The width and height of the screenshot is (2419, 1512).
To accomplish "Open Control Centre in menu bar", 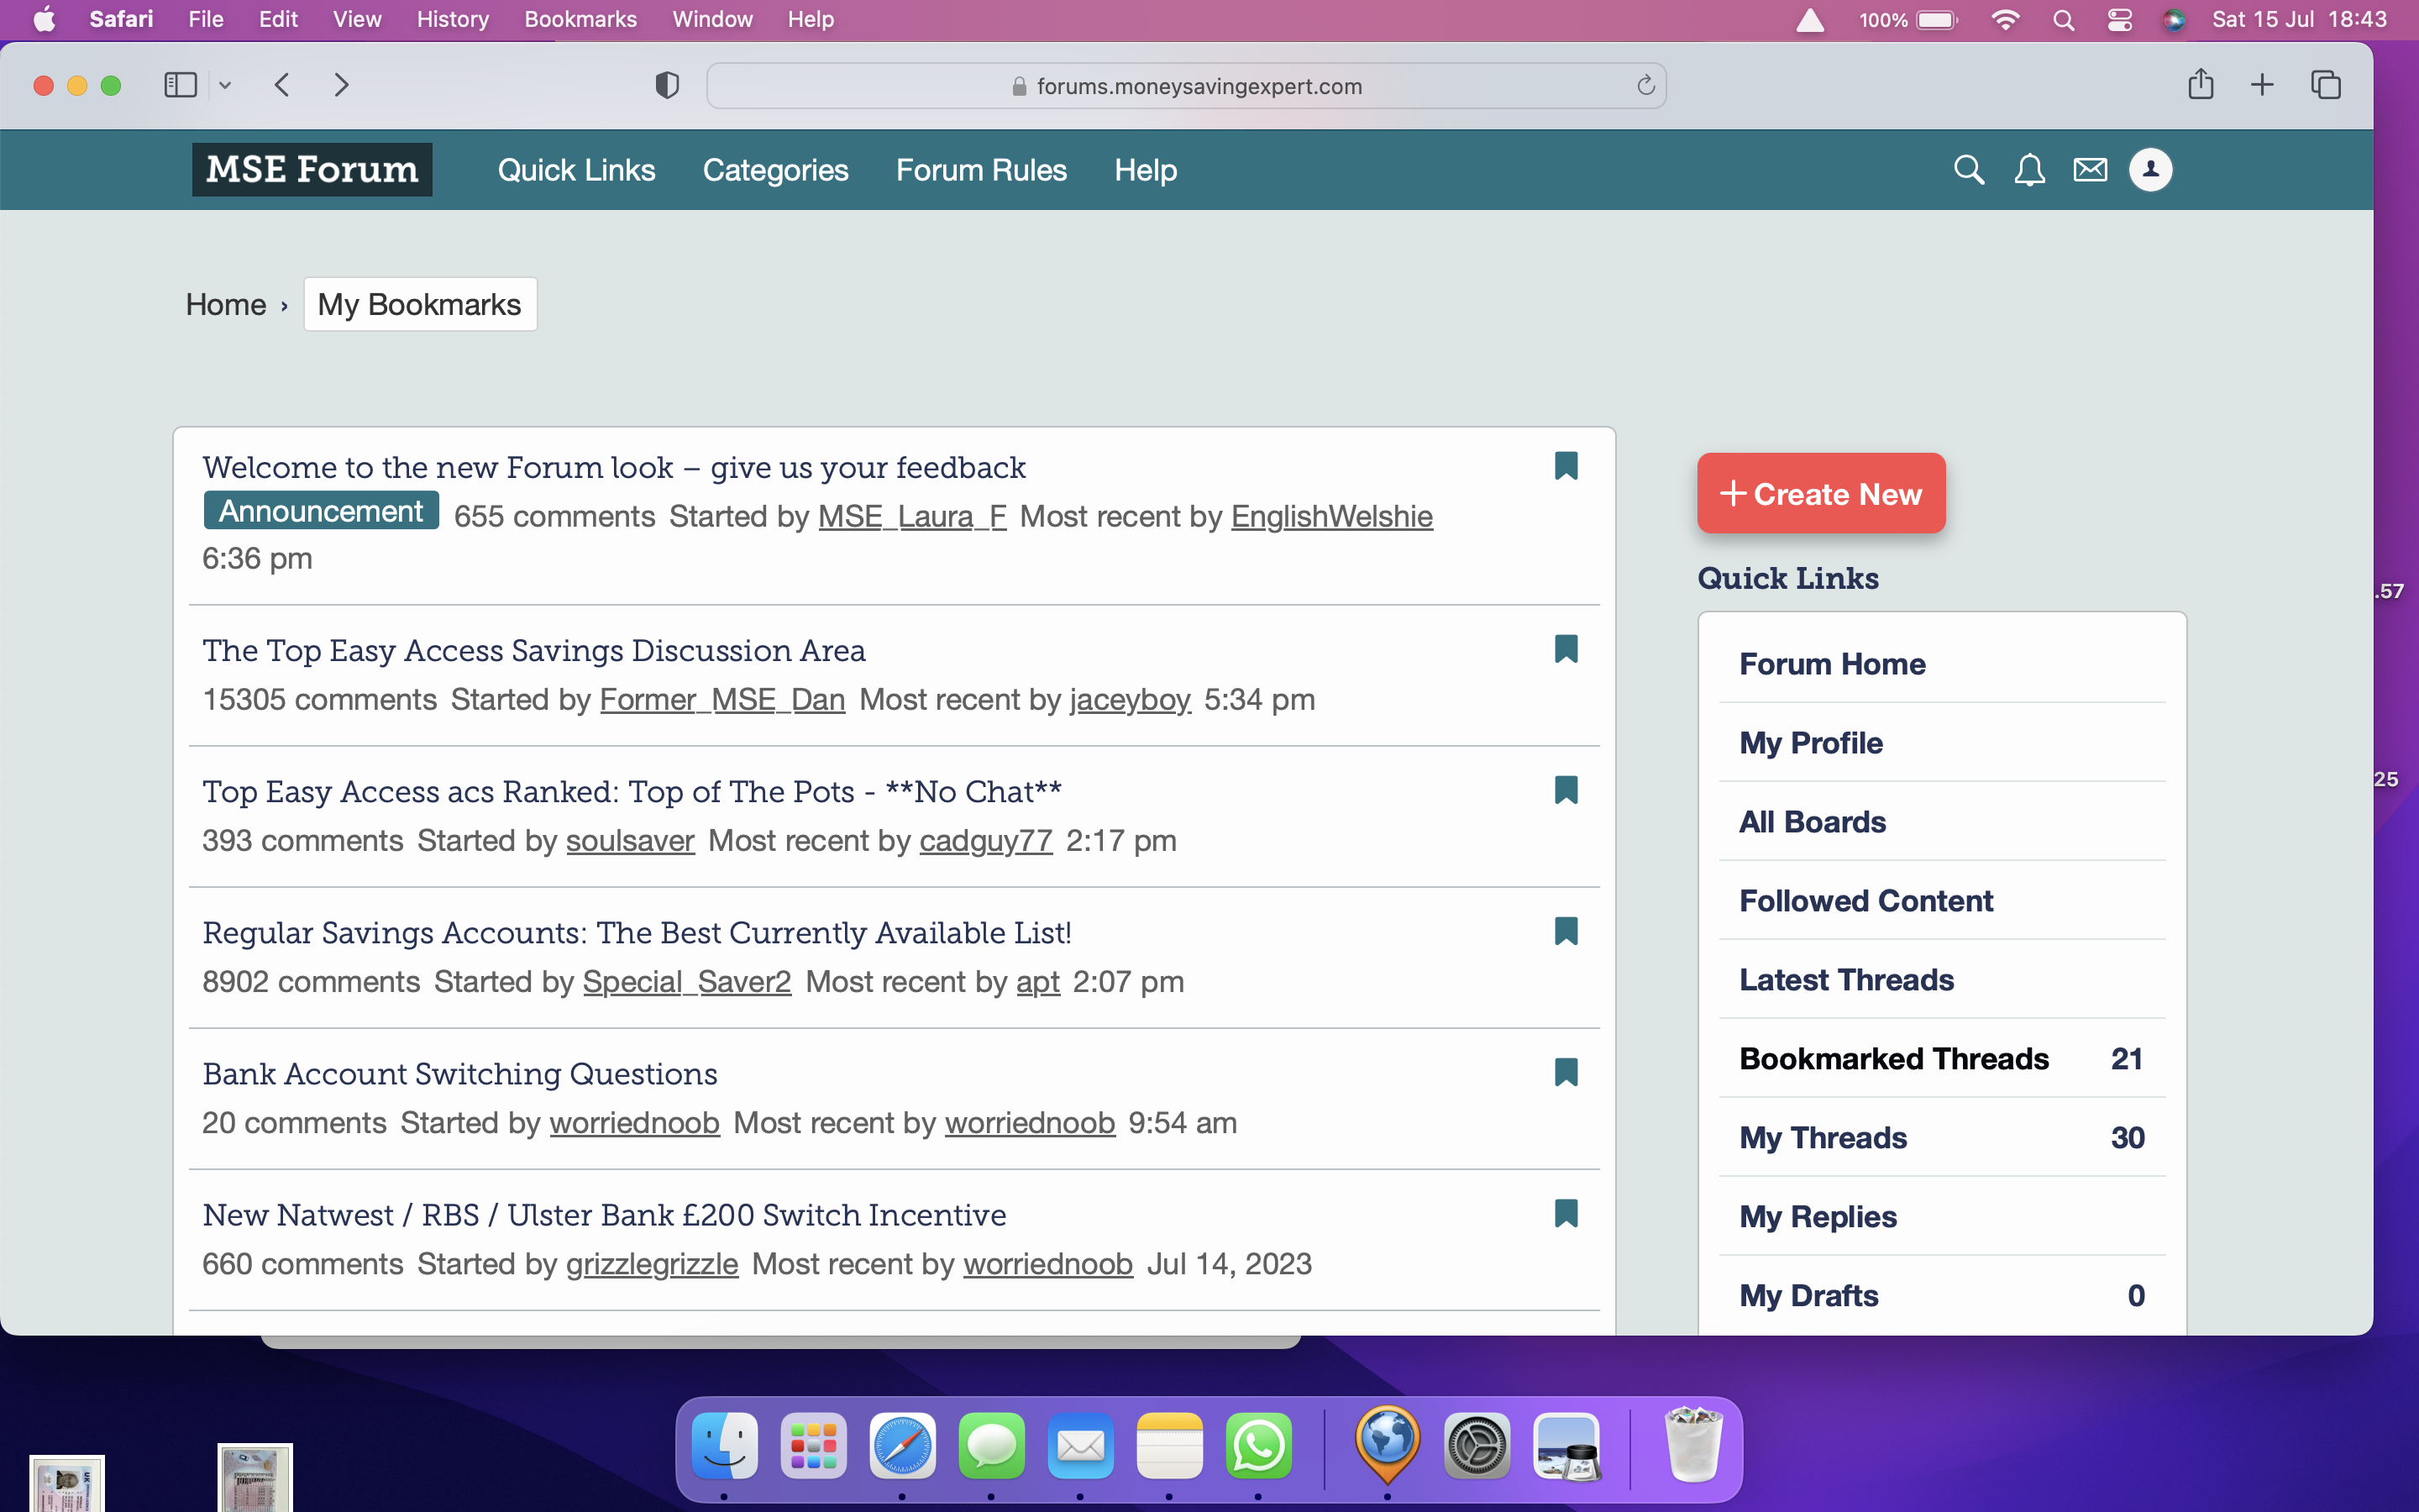I will [2119, 20].
